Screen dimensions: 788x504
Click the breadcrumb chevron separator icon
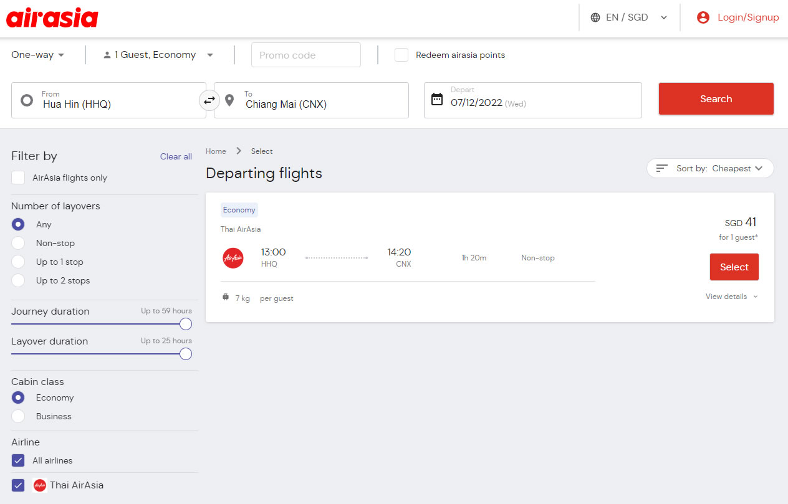239,151
